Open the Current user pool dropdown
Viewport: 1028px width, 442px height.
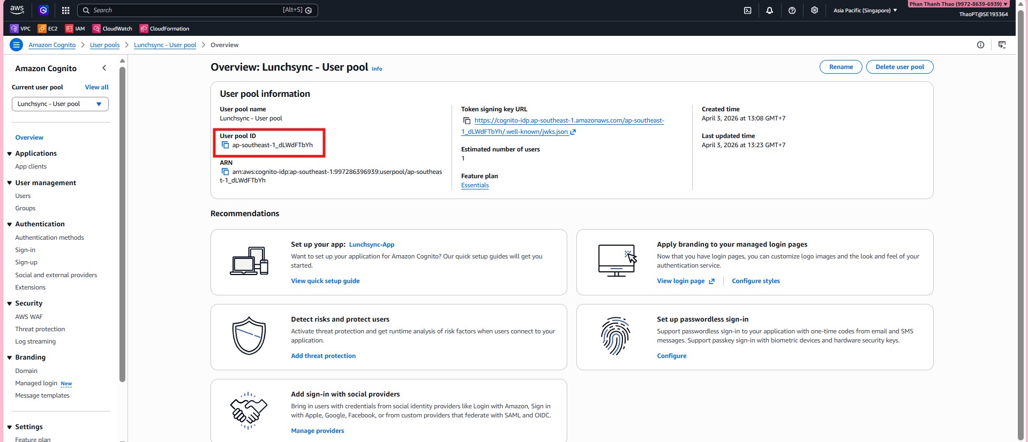pyautogui.click(x=60, y=104)
